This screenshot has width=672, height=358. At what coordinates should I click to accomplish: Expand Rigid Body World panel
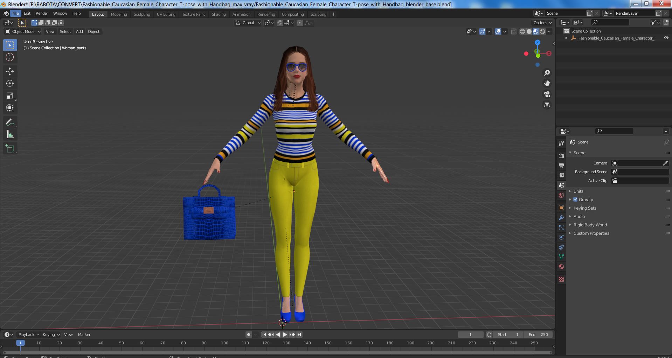(590, 225)
